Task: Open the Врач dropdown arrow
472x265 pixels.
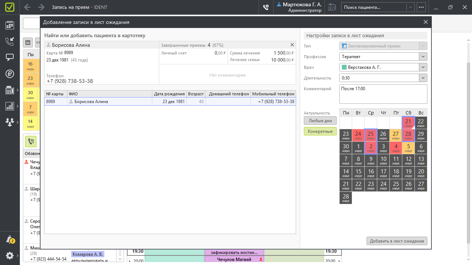Action: pyautogui.click(x=423, y=67)
